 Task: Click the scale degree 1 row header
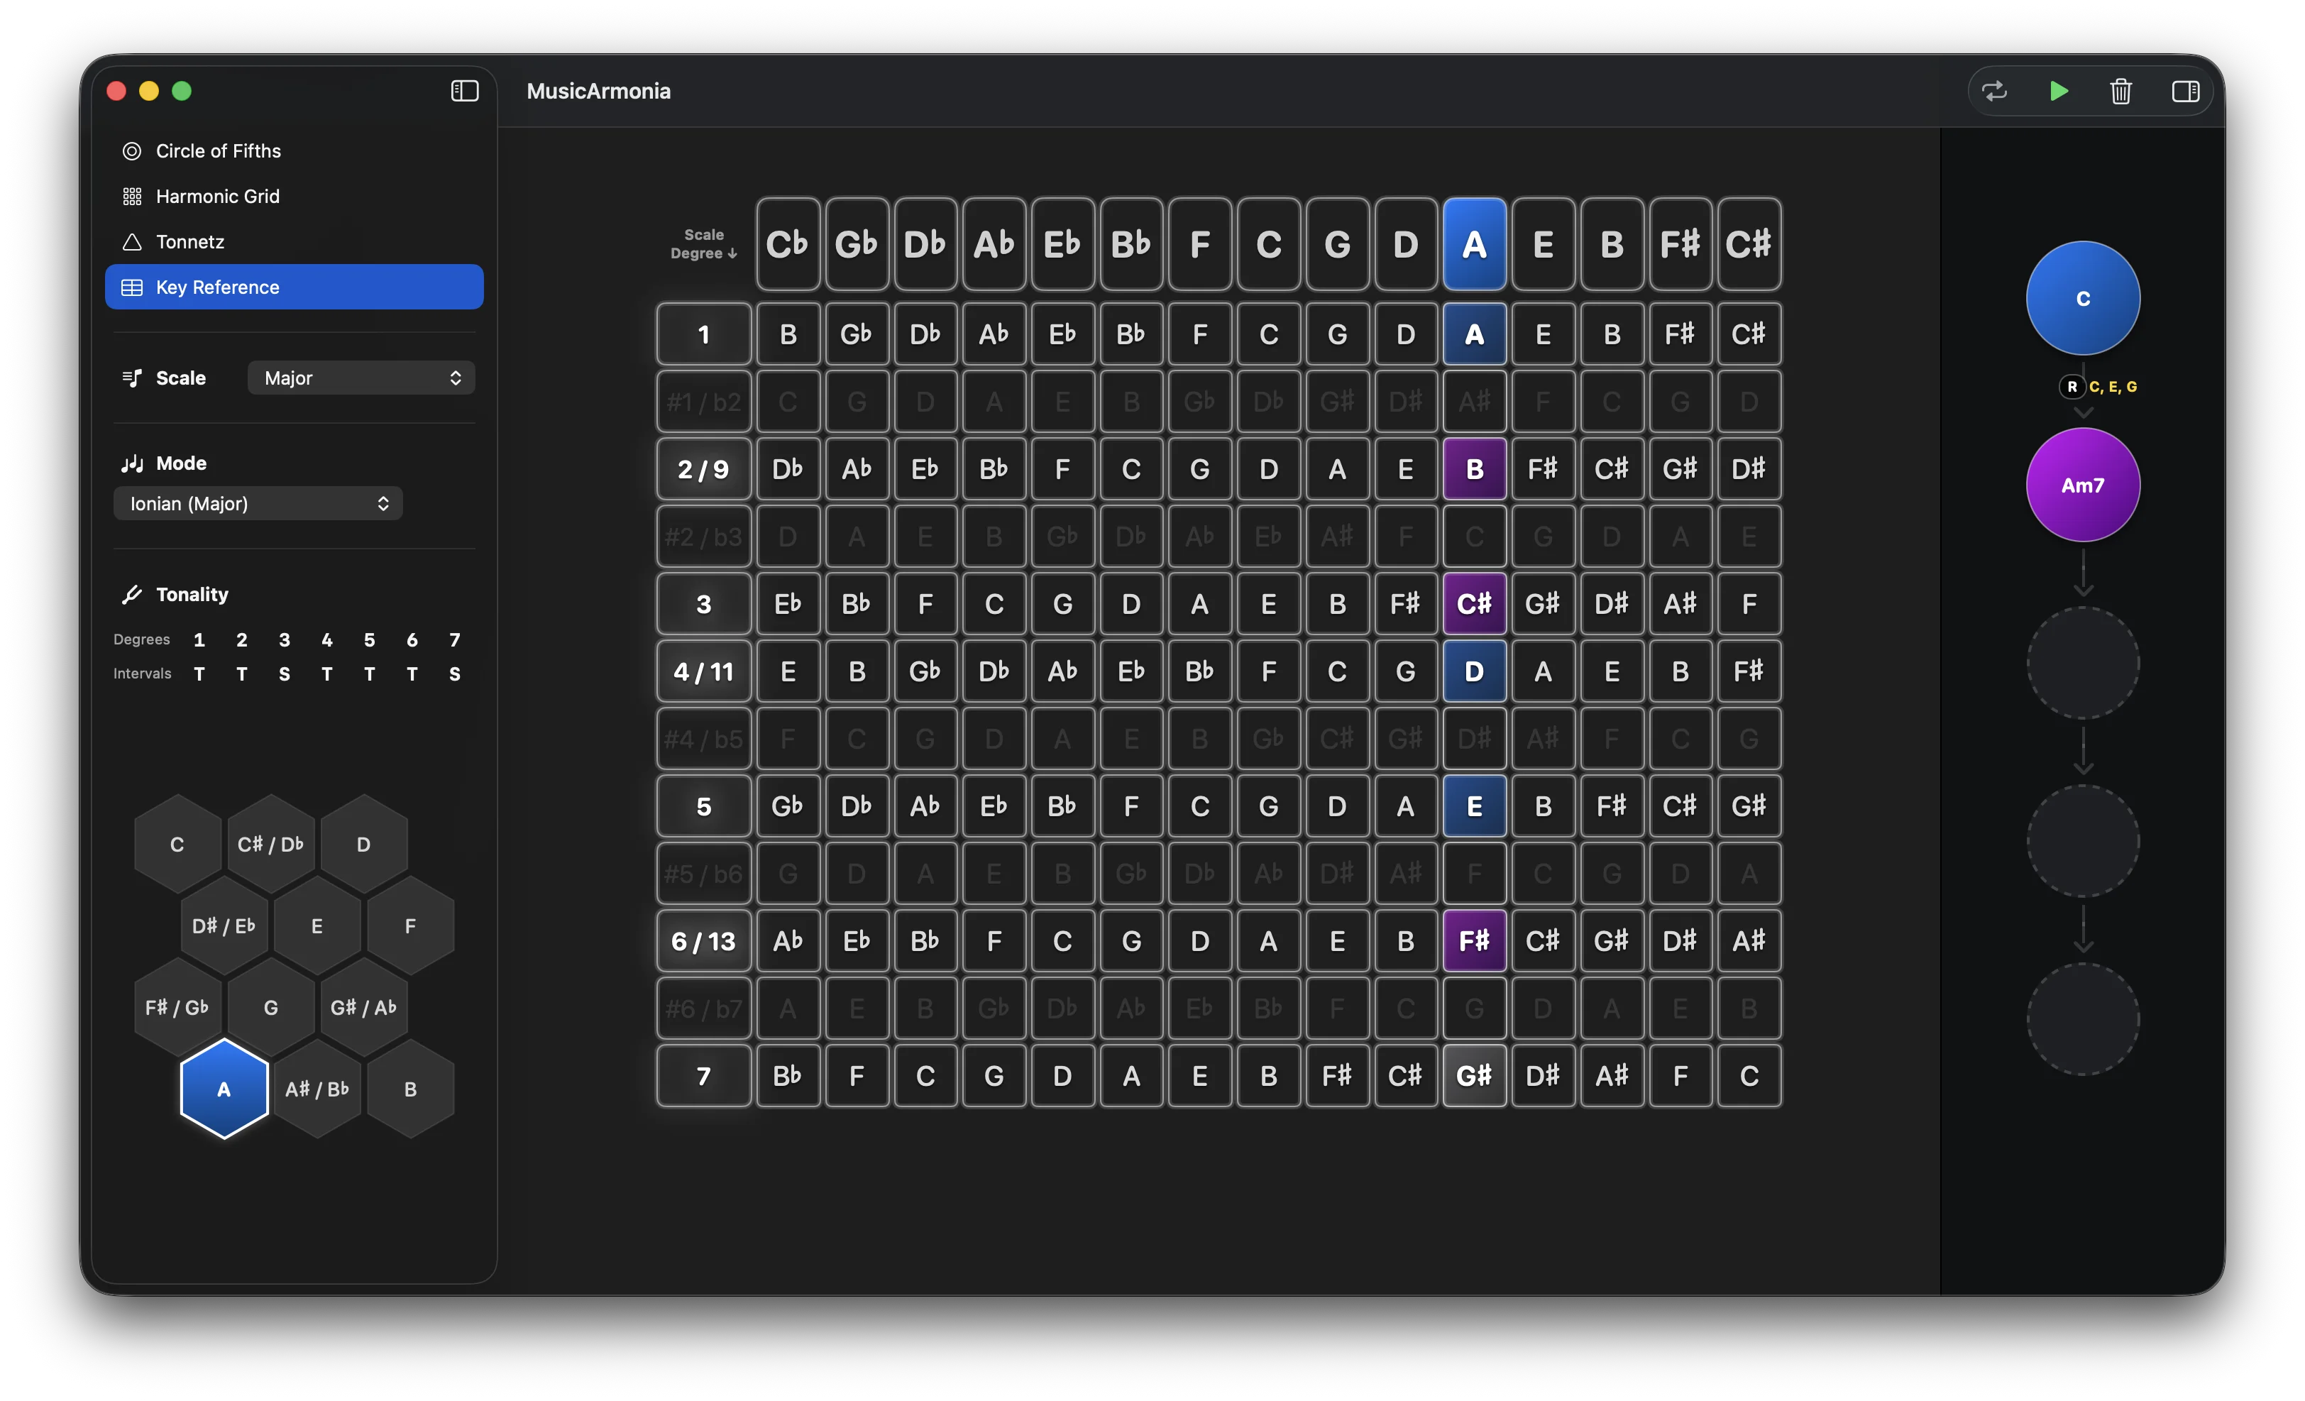tap(703, 334)
